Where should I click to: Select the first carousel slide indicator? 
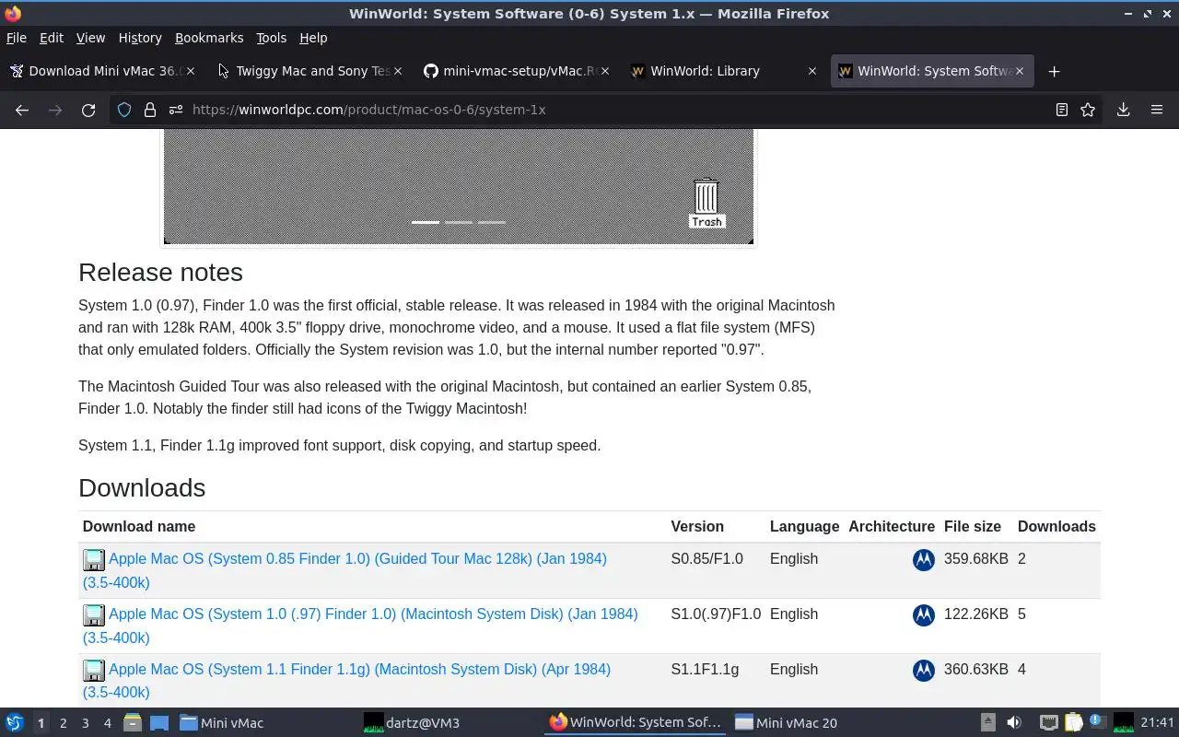(426, 222)
